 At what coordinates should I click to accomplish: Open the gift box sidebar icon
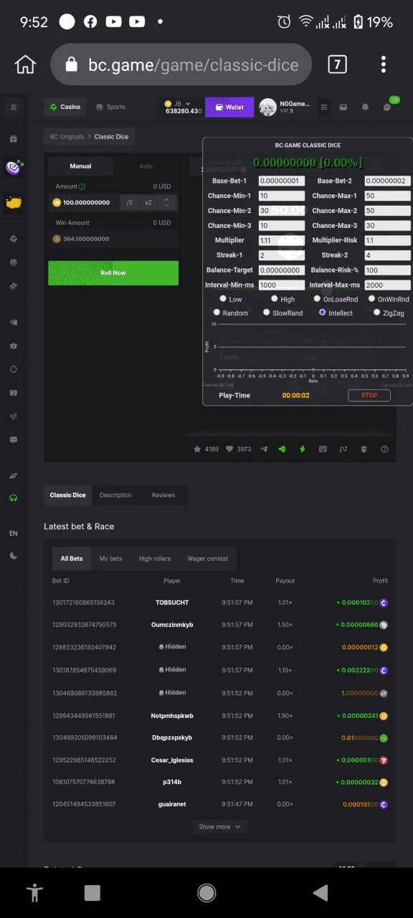[13, 139]
